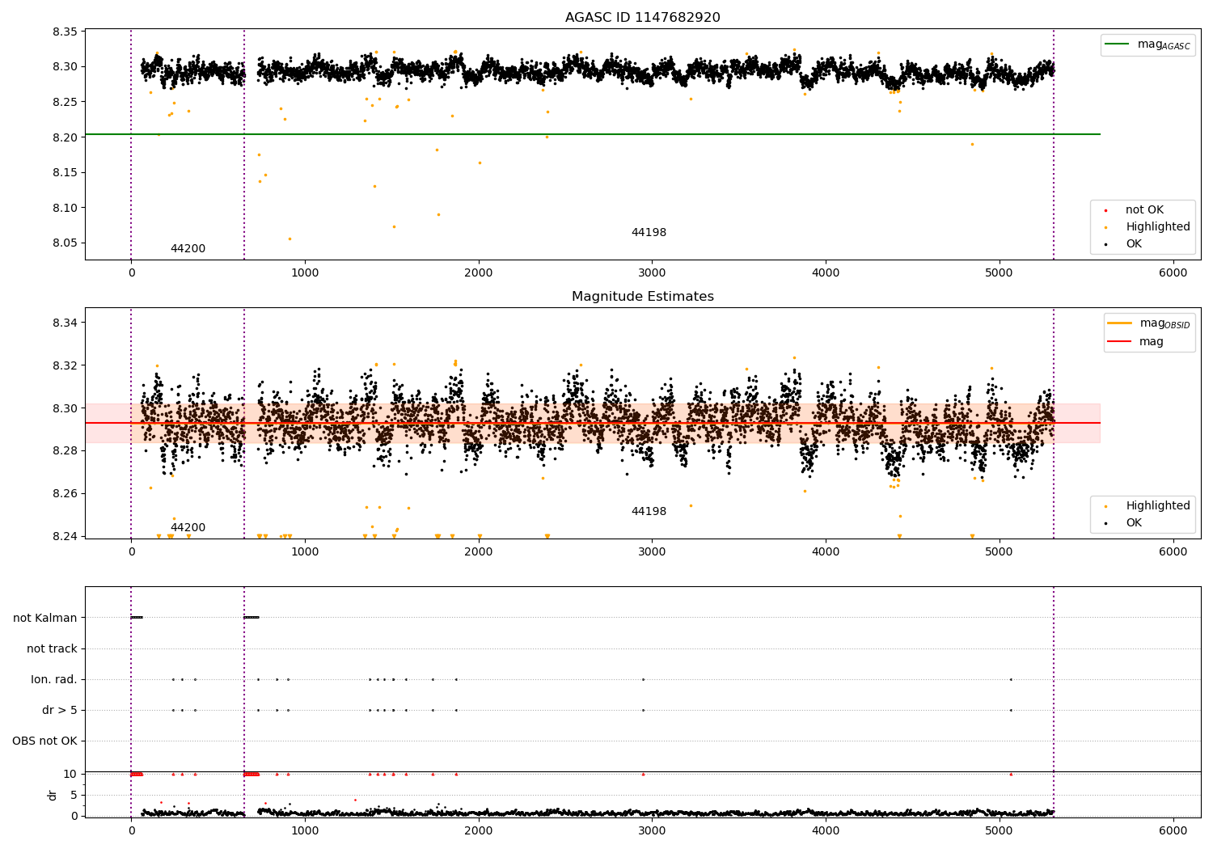The image size is (1213, 849).
Task: Click the mag AGASC legend entry in top plot
Action: tap(1148, 44)
